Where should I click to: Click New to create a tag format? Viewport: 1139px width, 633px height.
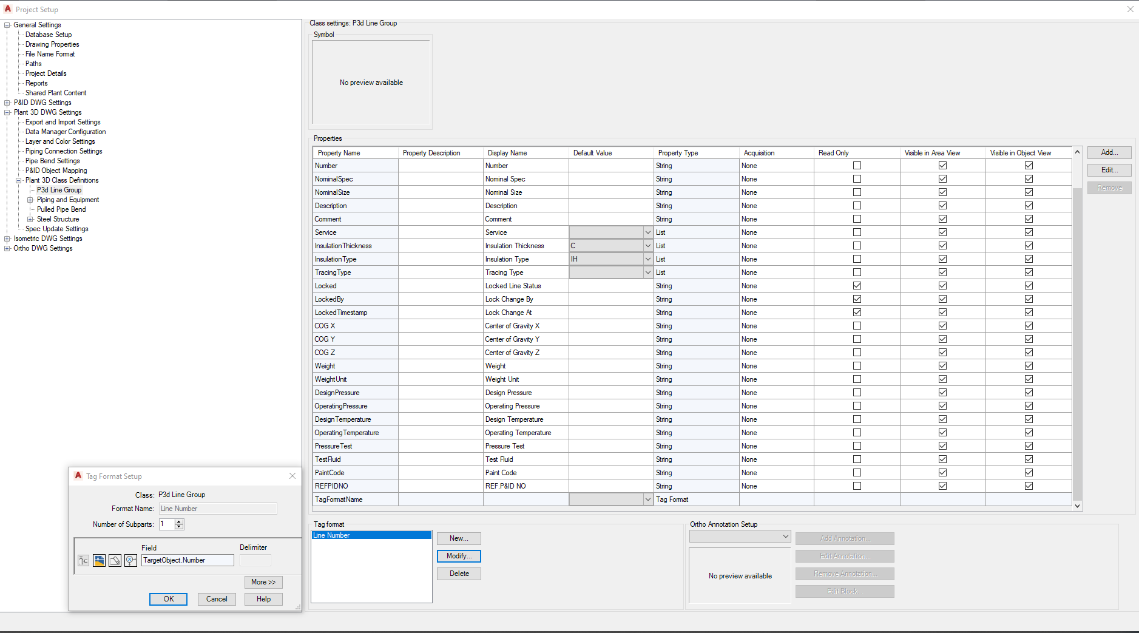[459, 538]
